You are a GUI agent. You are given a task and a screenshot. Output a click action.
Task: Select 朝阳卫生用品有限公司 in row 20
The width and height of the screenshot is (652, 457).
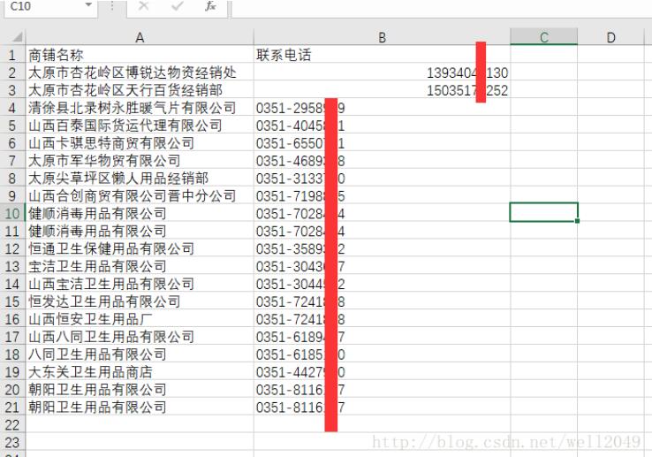(140, 389)
